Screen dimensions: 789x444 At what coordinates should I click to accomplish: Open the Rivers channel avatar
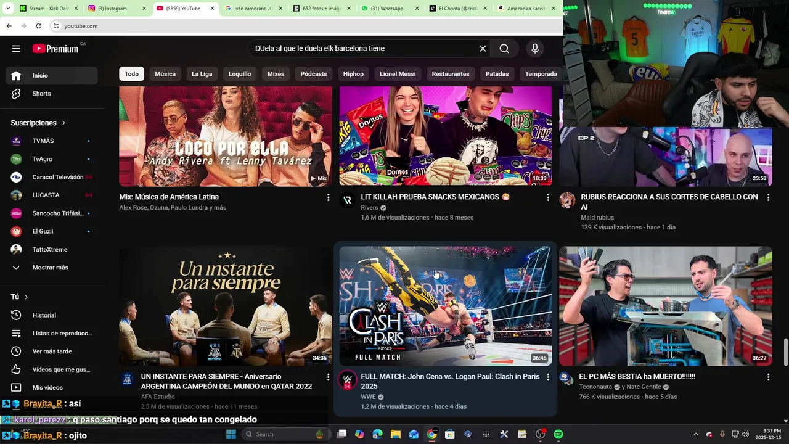click(348, 200)
